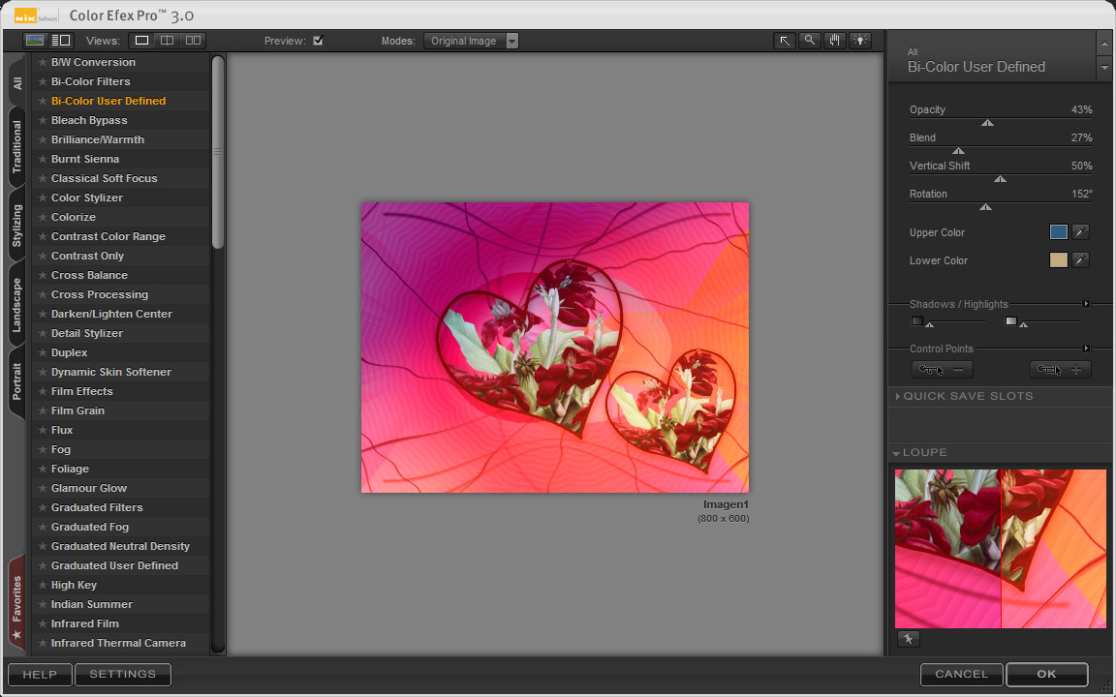Click the Blend slider handle
This screenshot has width=1116, height=697.
959,151
